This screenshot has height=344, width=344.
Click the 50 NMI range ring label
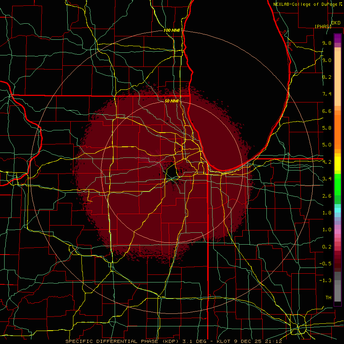[172, 101]
